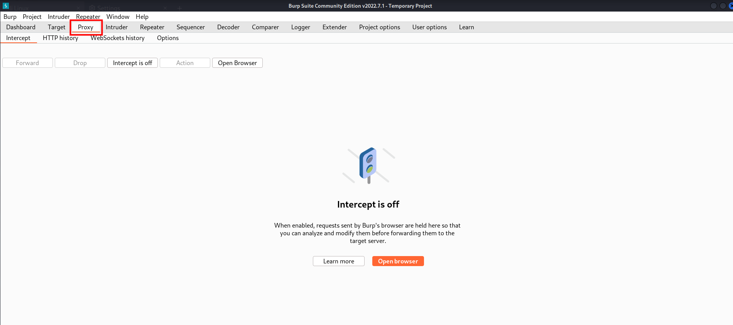Open the Project menu
The width and height of the screenshot is (733, 325).
[32, 17]
